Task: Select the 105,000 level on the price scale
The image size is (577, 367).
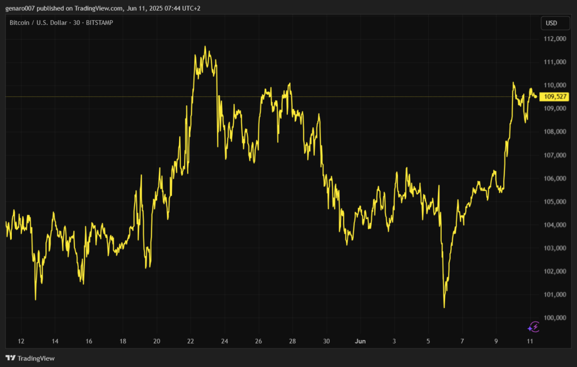Action: [555, 202]
